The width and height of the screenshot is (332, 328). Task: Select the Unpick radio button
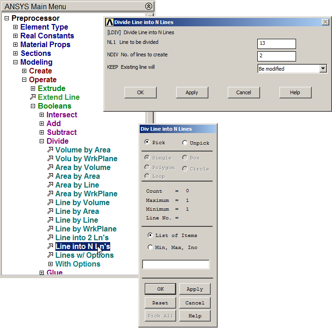point(185,143)
